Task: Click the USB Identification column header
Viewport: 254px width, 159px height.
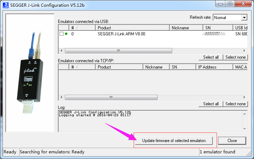Action: click(240, 28)
